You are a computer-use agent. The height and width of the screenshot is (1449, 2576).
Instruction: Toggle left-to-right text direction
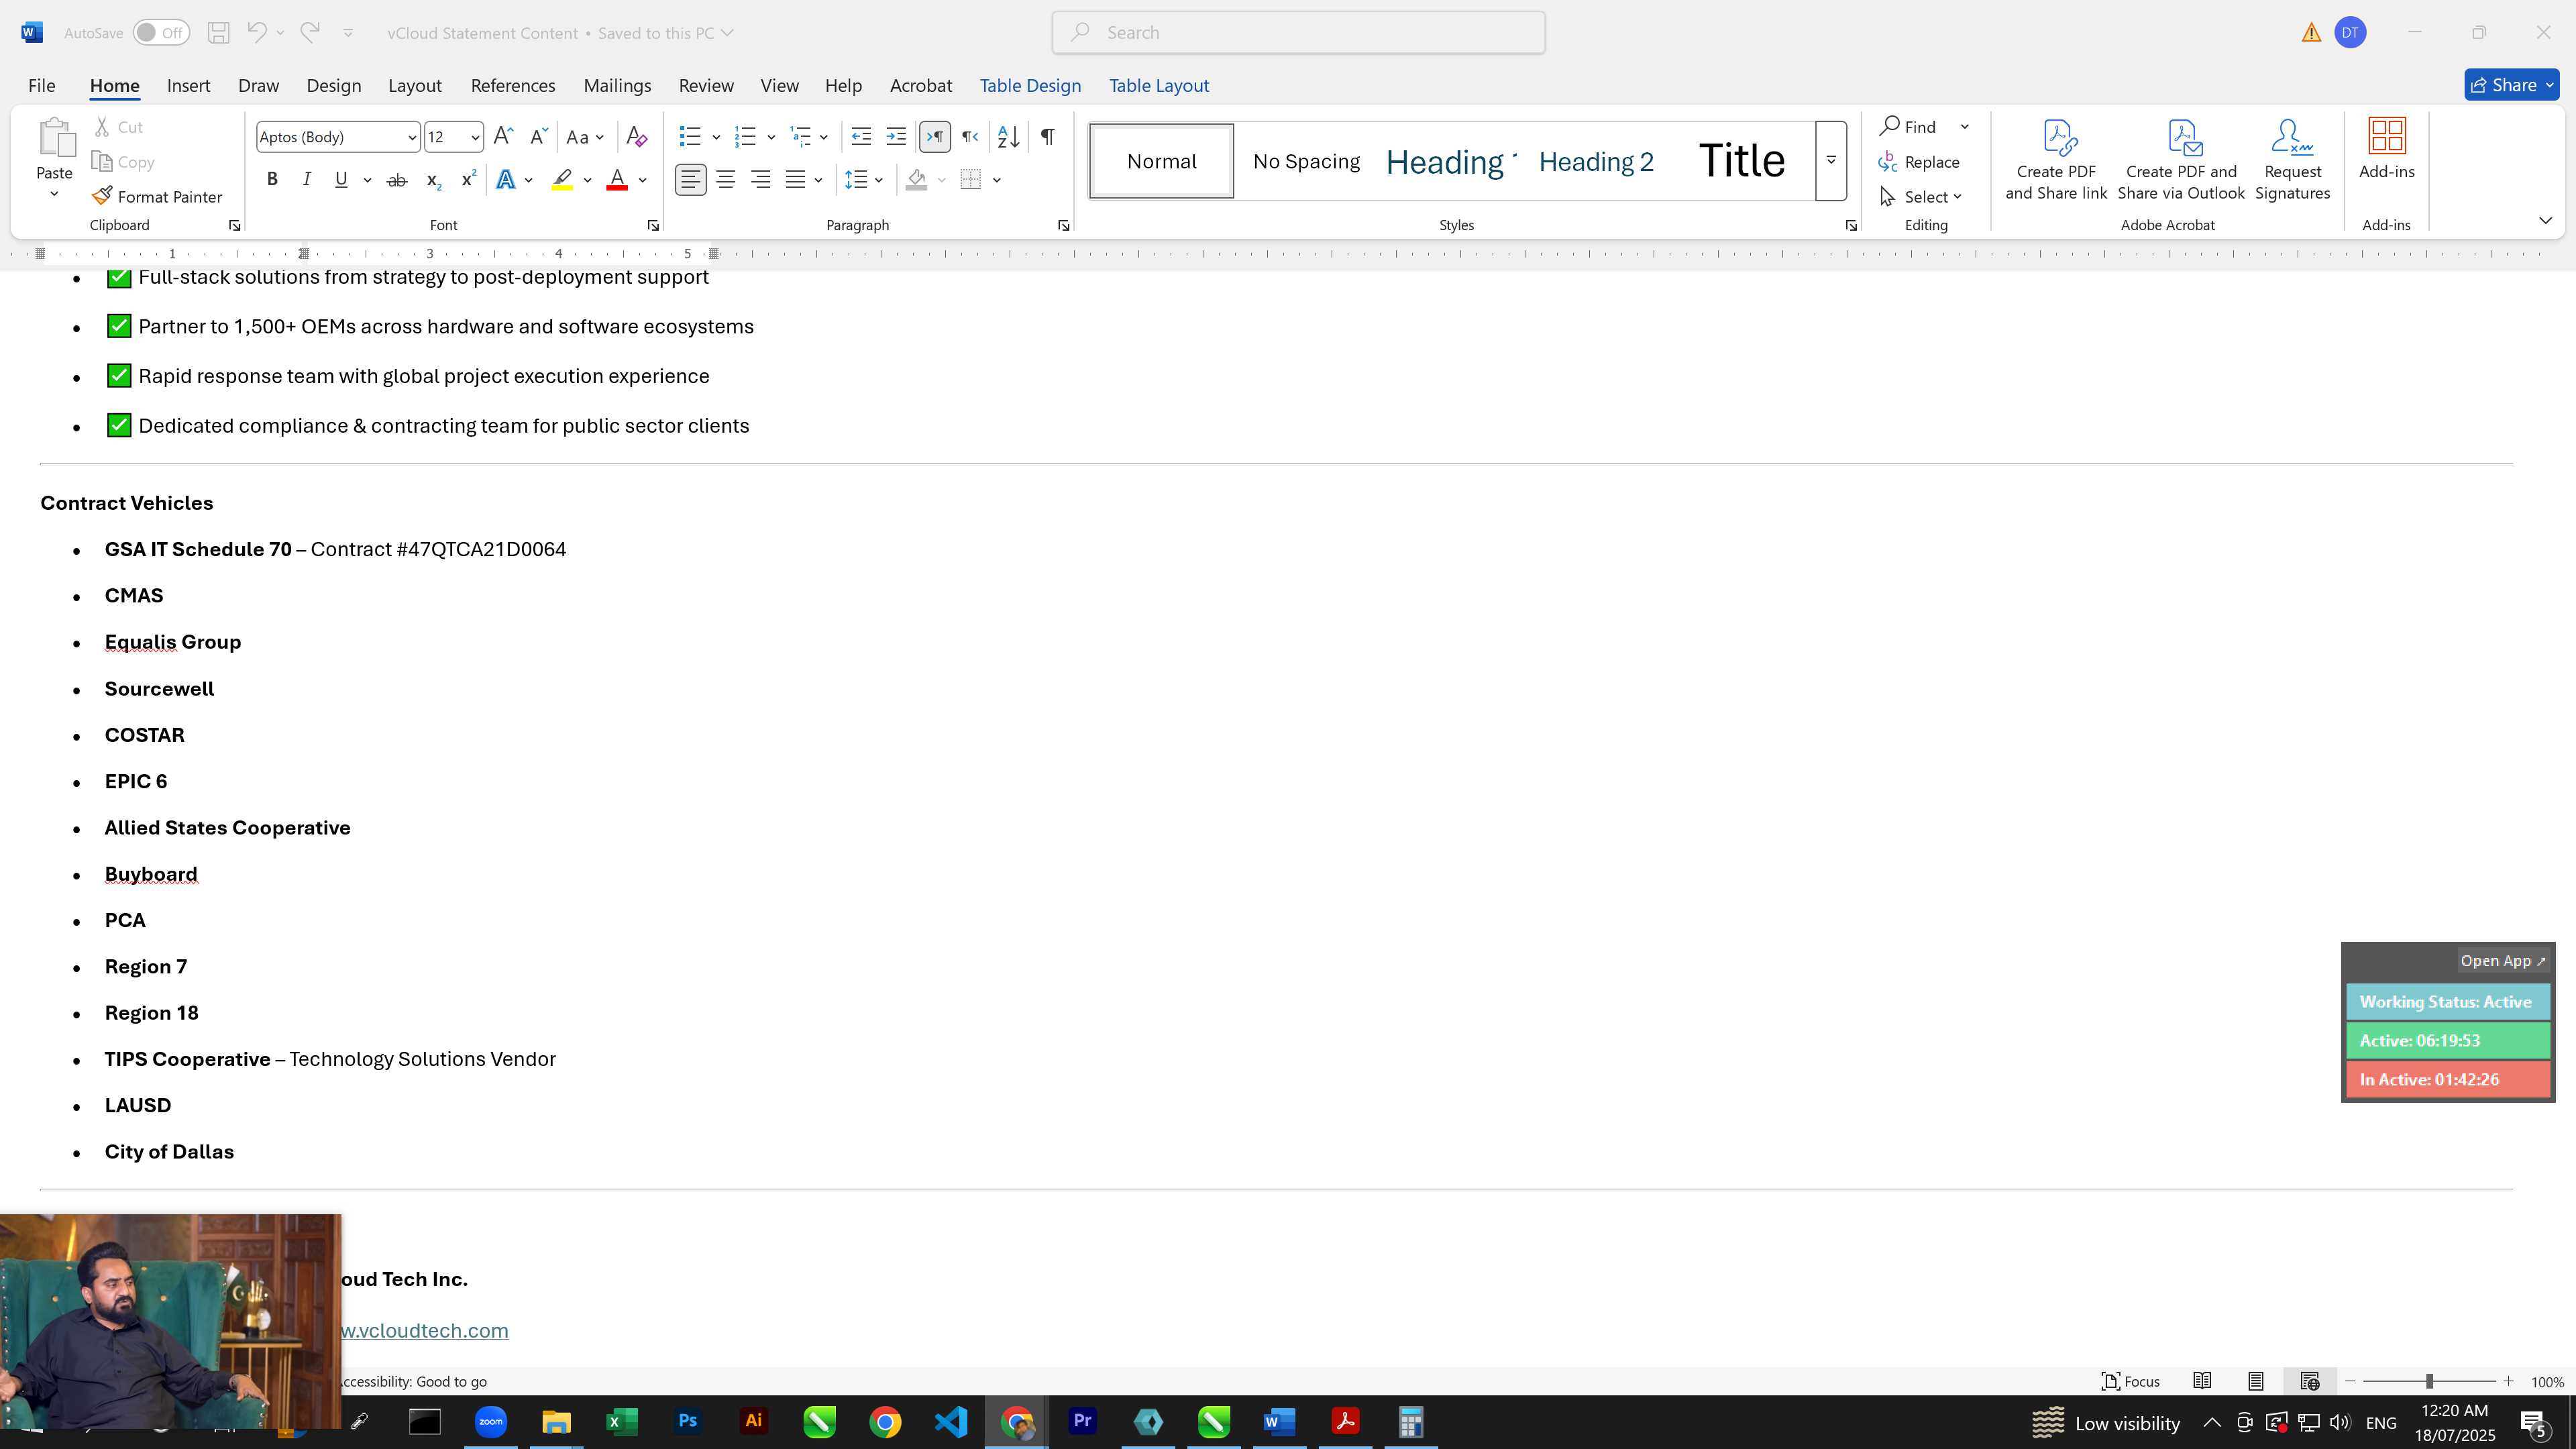pos(934,137)
